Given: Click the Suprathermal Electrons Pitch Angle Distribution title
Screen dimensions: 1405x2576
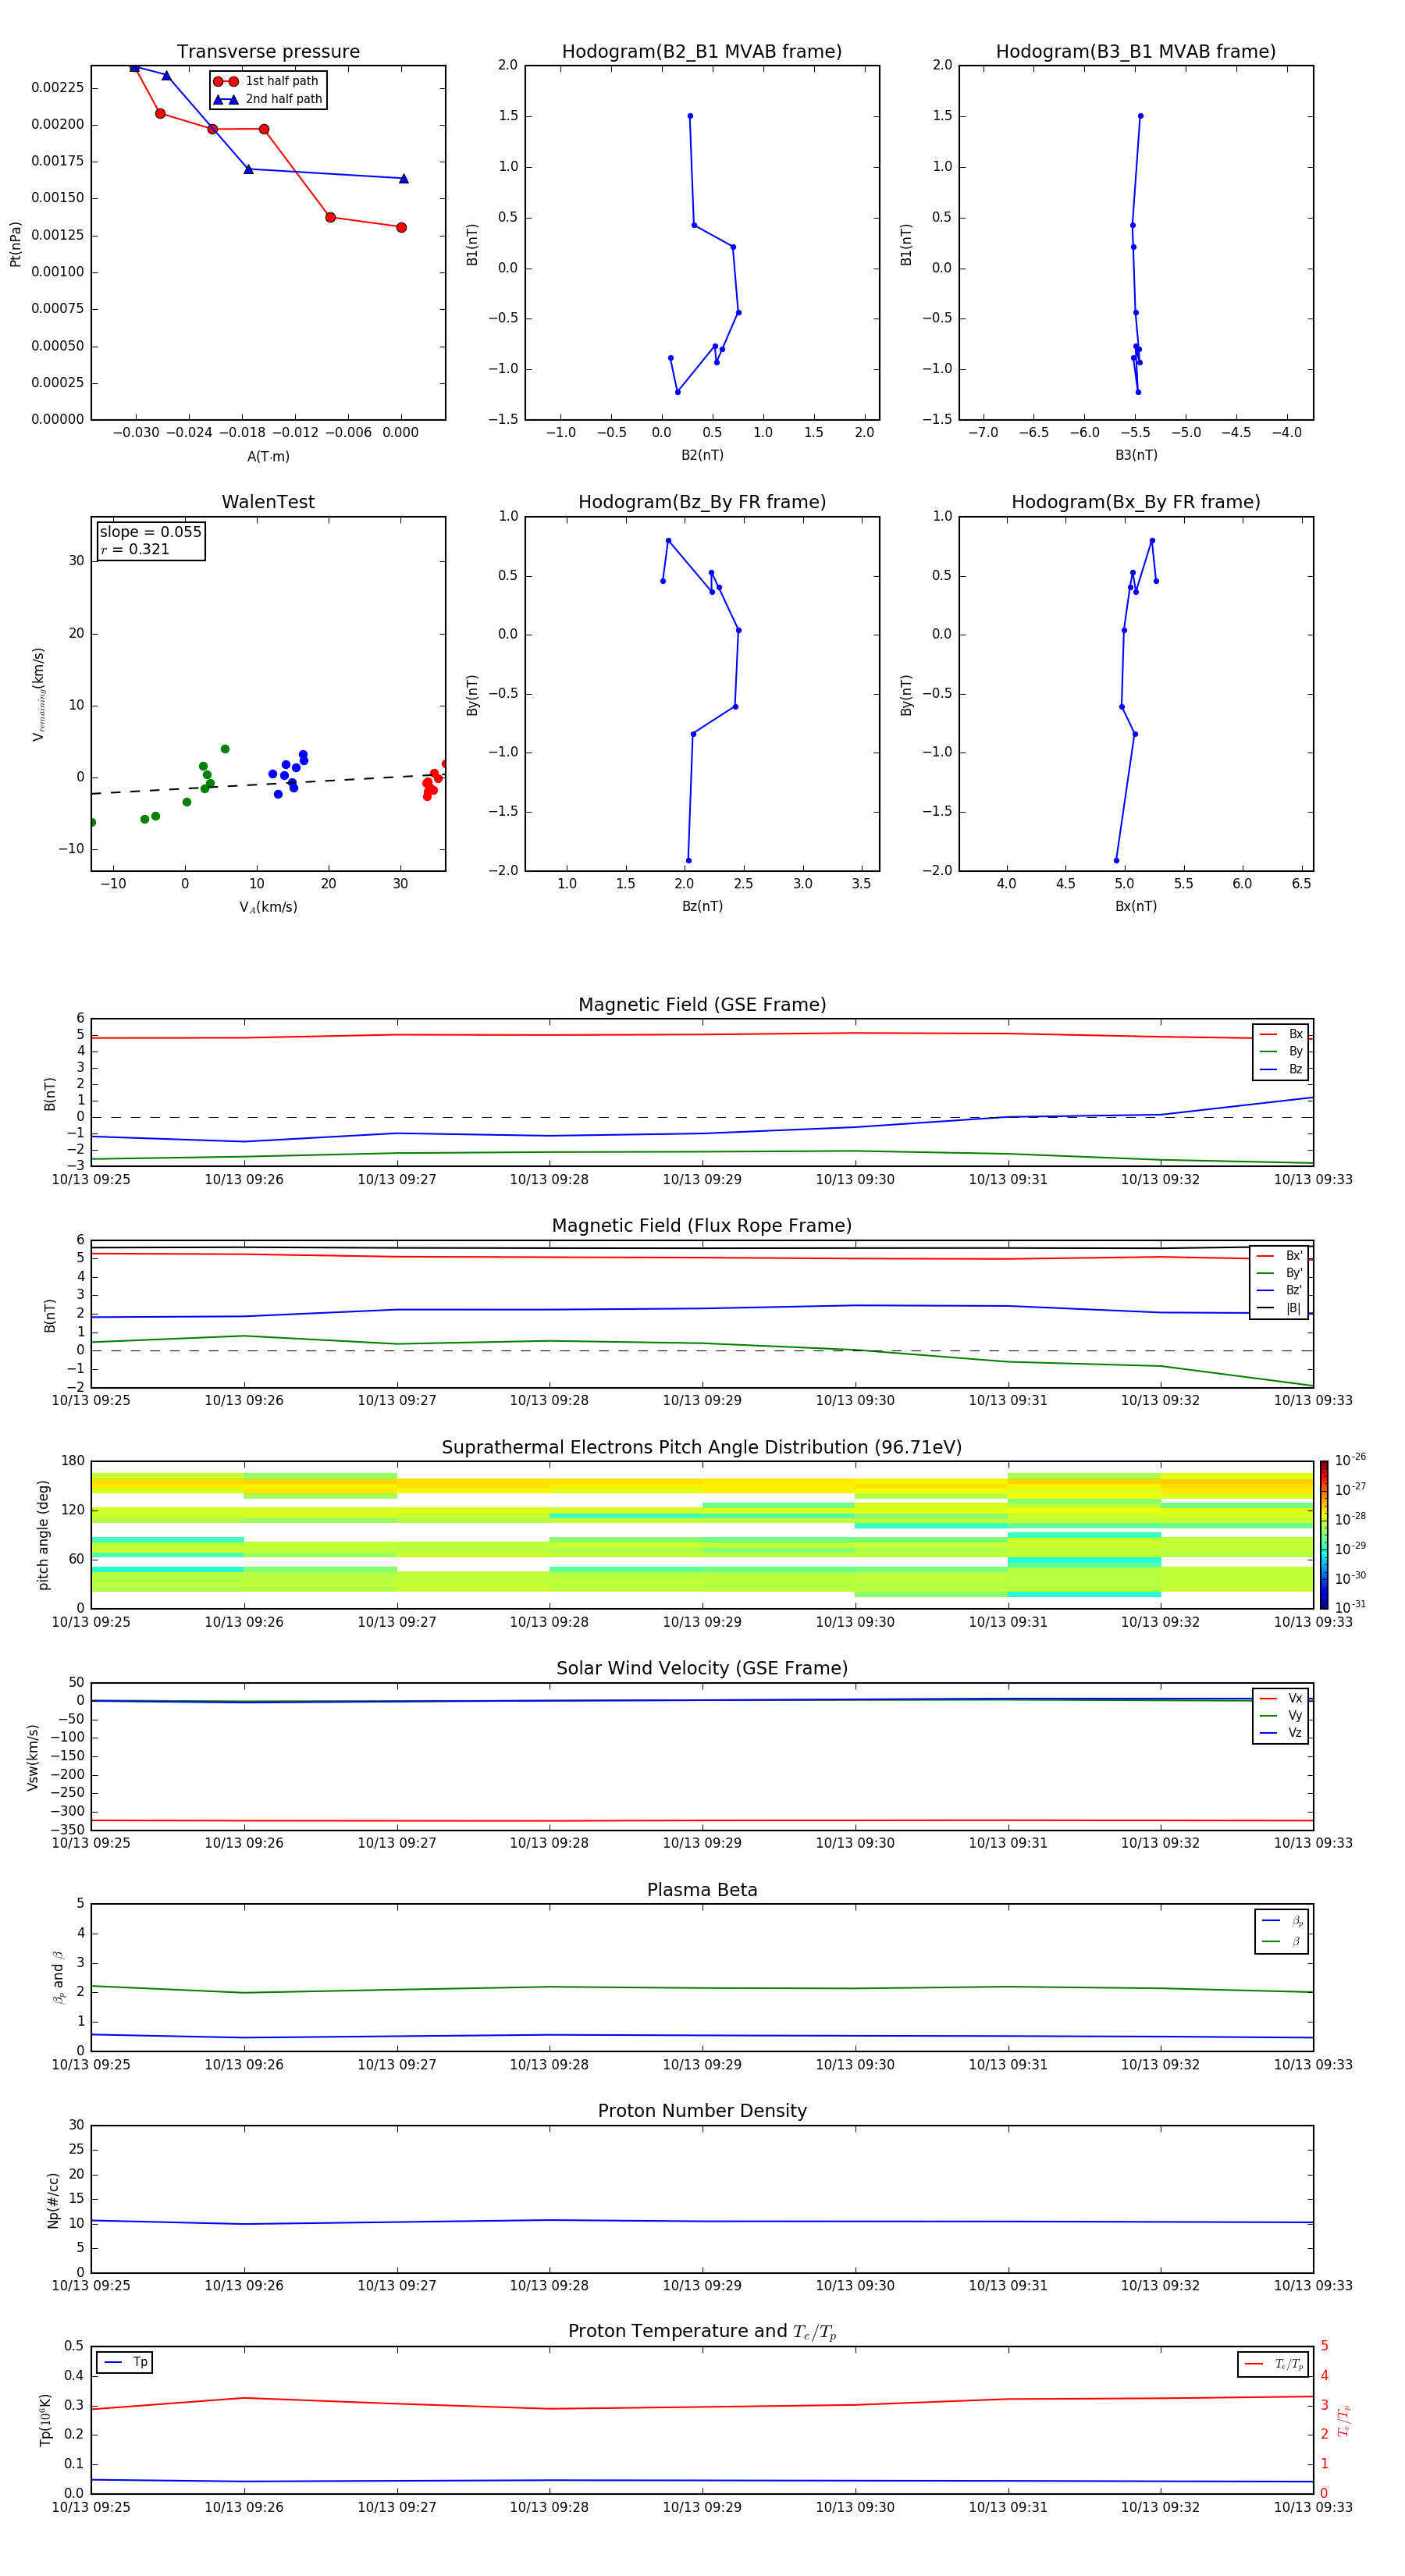Looking at the screenshot, I should tap(702, 1448).
